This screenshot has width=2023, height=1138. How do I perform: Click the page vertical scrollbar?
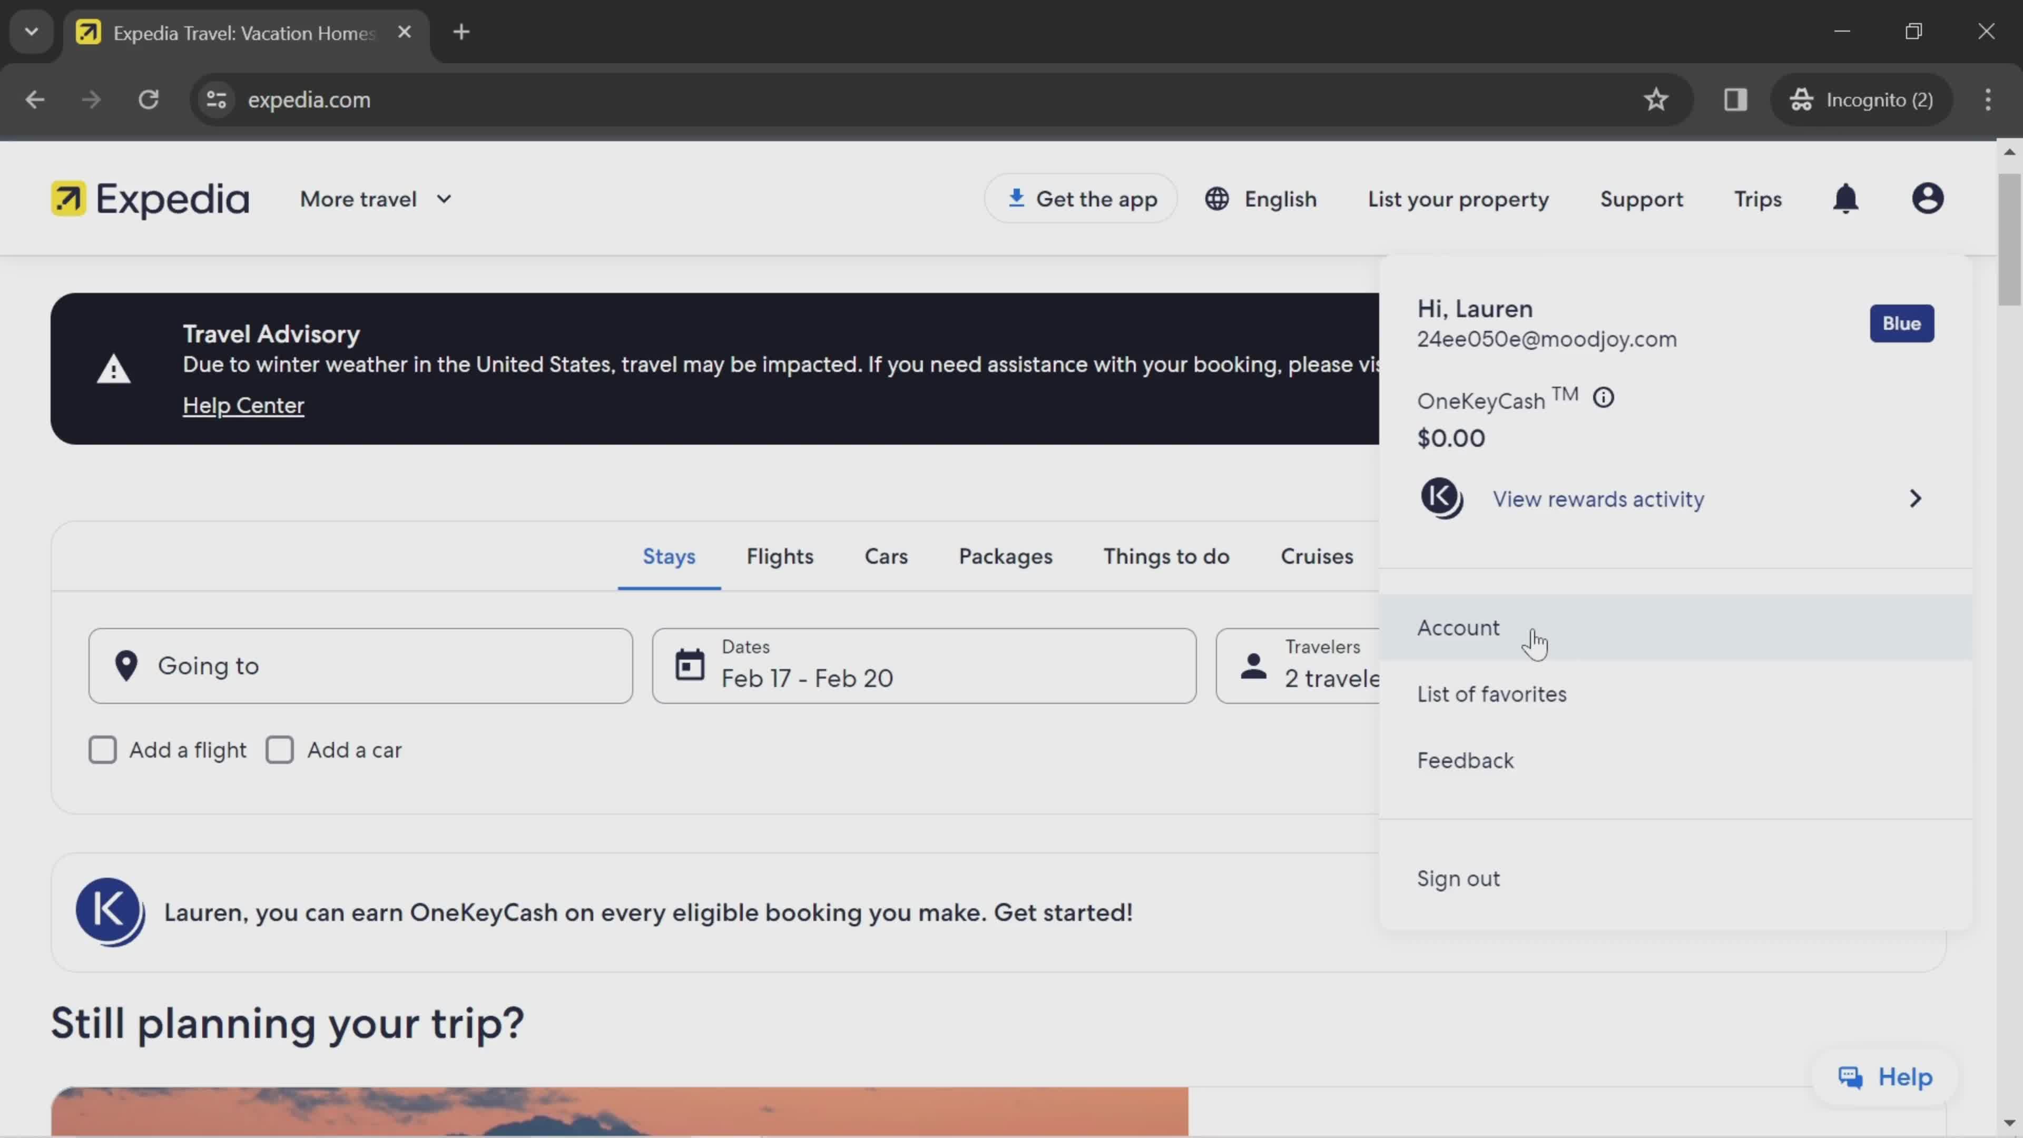pos(2009,240)
